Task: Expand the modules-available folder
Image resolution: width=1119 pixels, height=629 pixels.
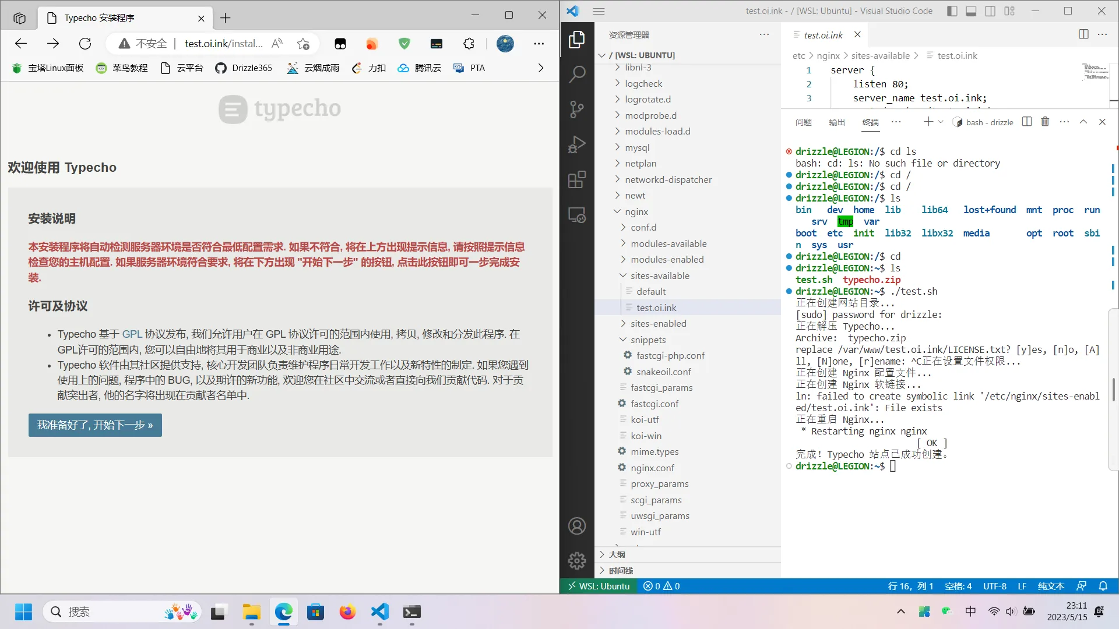Action: point(668,243)
